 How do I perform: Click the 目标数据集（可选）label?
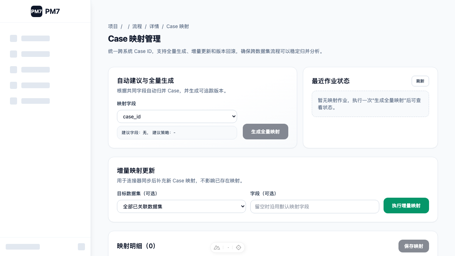137,193
